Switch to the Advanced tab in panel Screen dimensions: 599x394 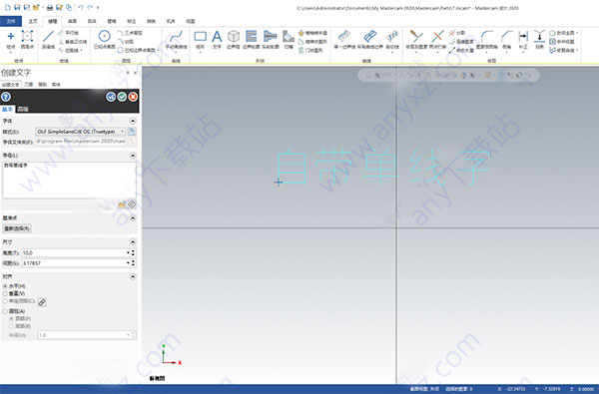coord(23,109)
